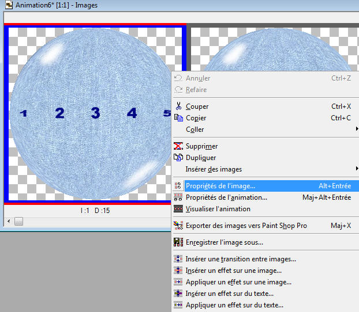The height and width of the screenshot is (312, 359).
Task: Click the left scroll arrow of frame strip
Action: [x=9, y=221]
